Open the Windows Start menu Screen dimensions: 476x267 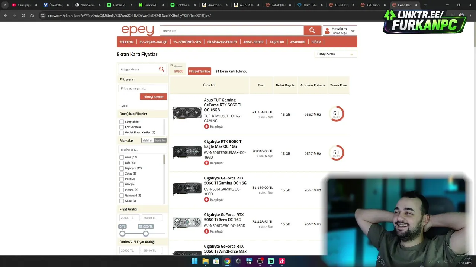click(x=194, y=261)
